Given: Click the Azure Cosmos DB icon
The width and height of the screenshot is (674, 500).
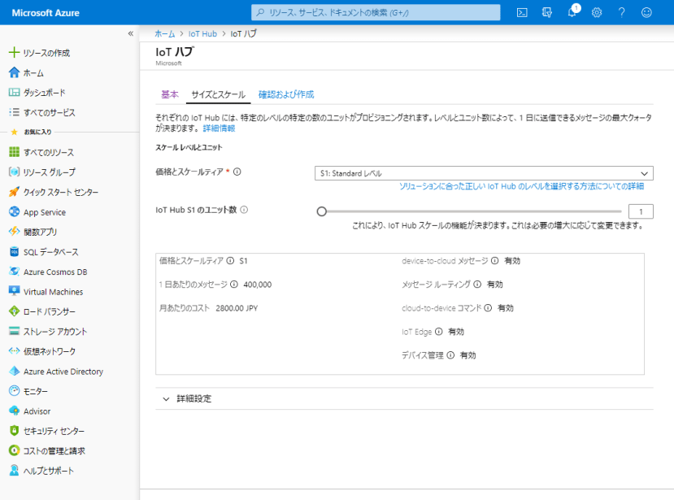Looking at the screenshot, I should [14, 272].
